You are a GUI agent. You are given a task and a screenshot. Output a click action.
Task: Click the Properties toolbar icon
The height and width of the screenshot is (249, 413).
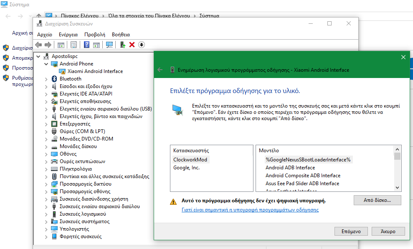[x=74, y=45]
